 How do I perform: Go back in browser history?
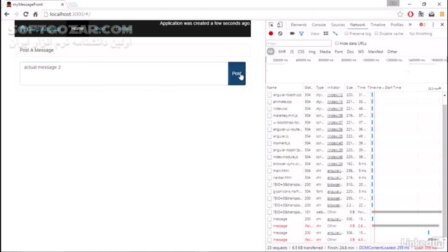7,14
